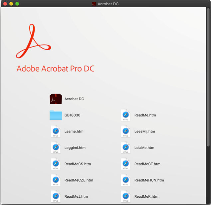The width and height of the screenshot is (211, 205).
Task: Click the 'Acrobat DC' installer file name
Action: (x=74, y=99)
